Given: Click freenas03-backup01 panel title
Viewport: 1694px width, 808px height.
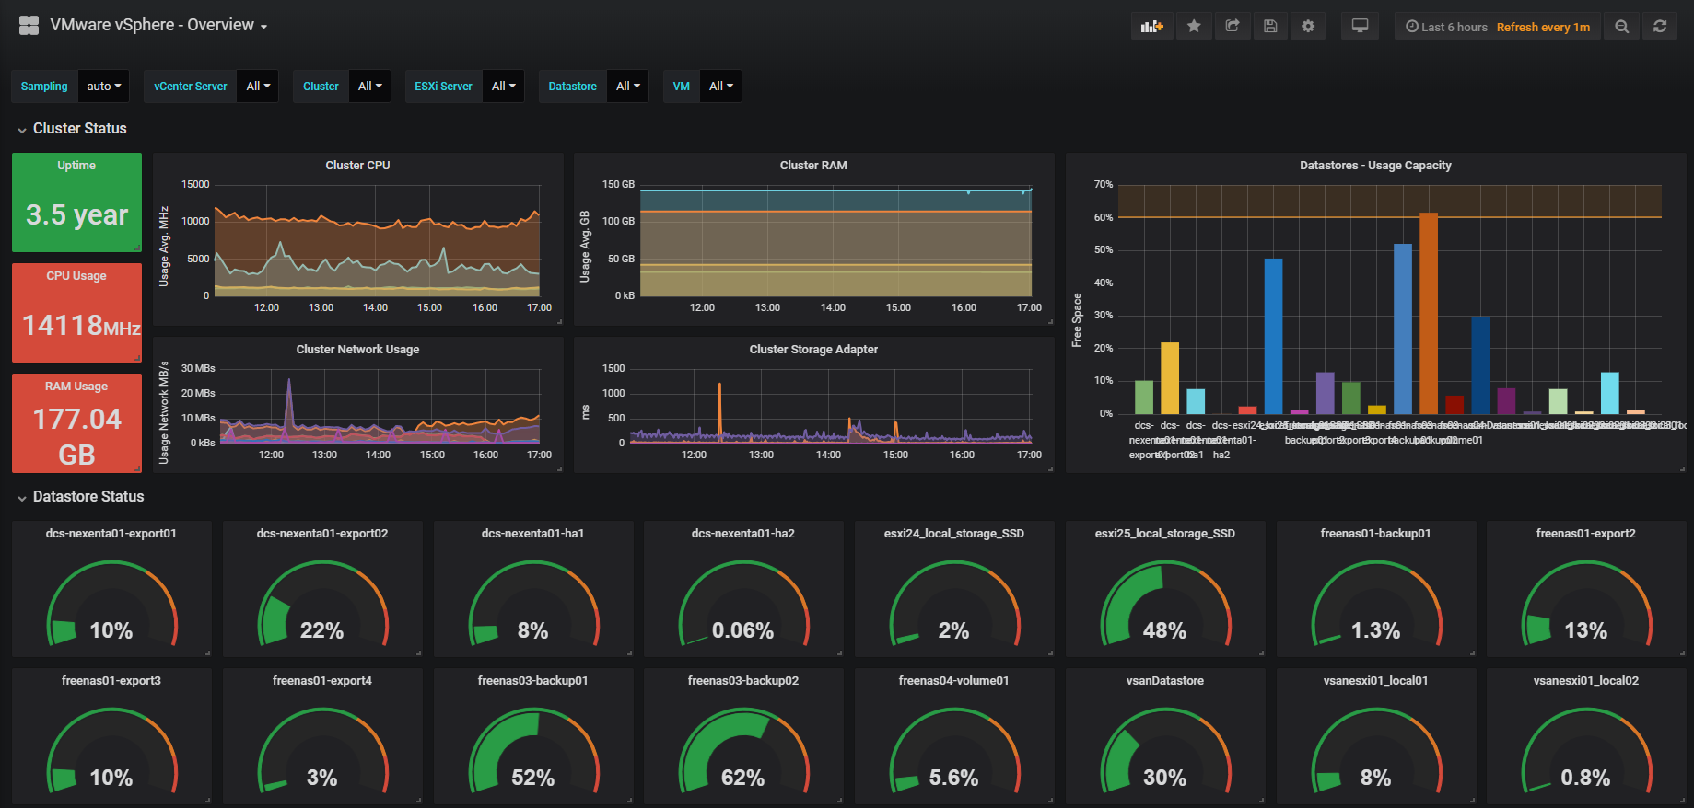Looking at the screenshot, I should pyautogui.click(x=532, y=681).
